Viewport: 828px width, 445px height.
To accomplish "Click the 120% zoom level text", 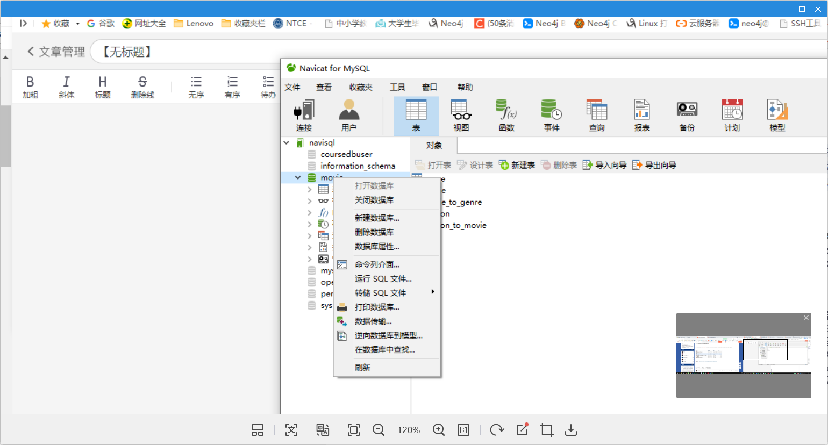I will [409, 430].
